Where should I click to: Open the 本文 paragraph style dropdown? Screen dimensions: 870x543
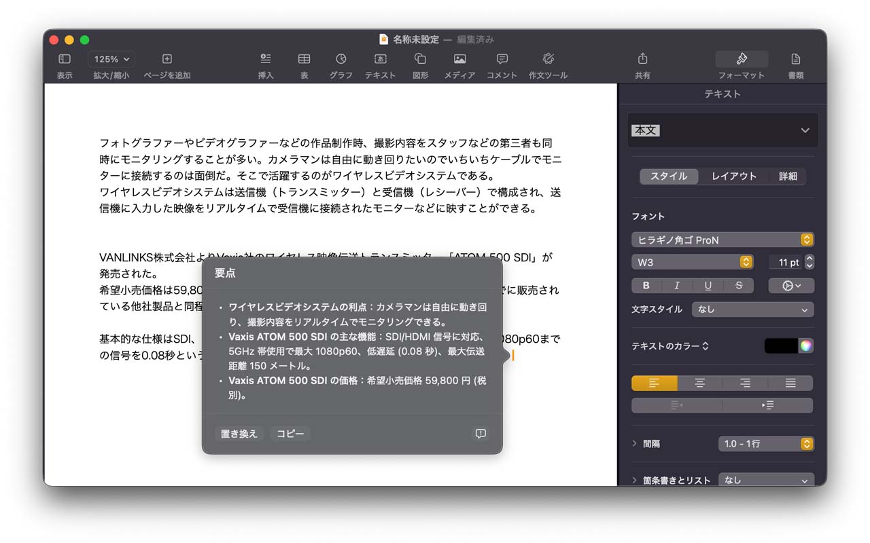pos(723,130)
